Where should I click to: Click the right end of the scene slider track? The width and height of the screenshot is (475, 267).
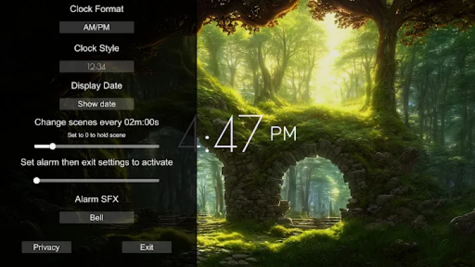157,146
